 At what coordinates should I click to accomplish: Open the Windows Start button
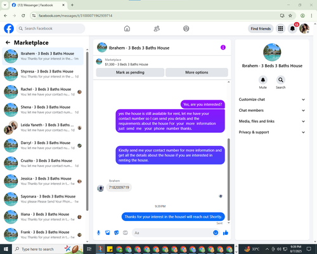coord(6,249)
